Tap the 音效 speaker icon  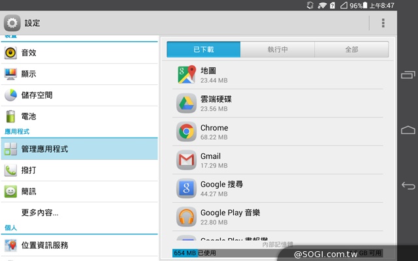(11, 53)
